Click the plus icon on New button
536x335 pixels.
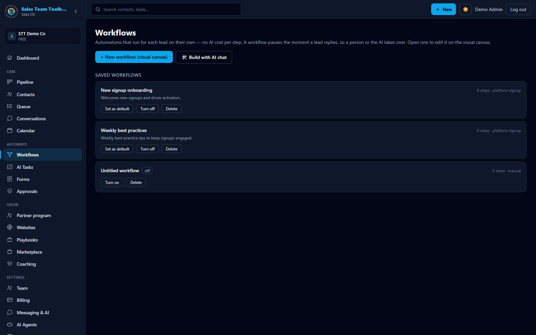pos(438,9)
